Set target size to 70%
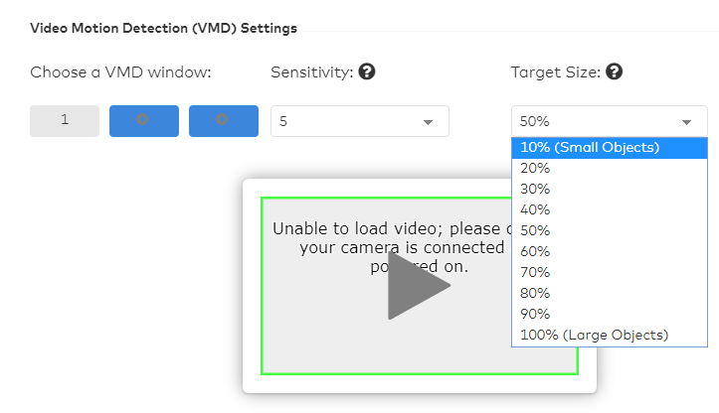719x413 pixels. [536, 272]
